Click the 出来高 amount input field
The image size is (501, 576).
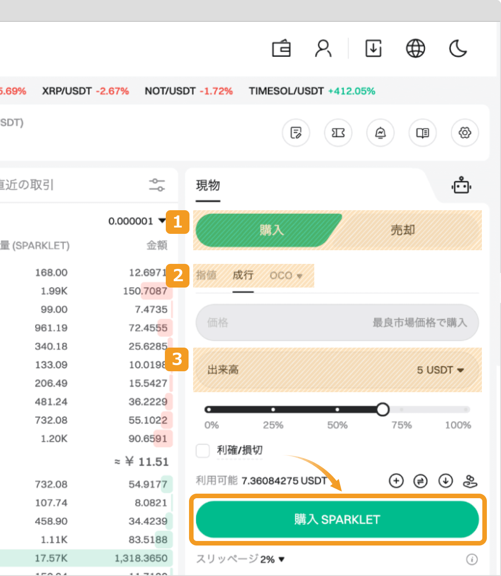coord(337,370)
